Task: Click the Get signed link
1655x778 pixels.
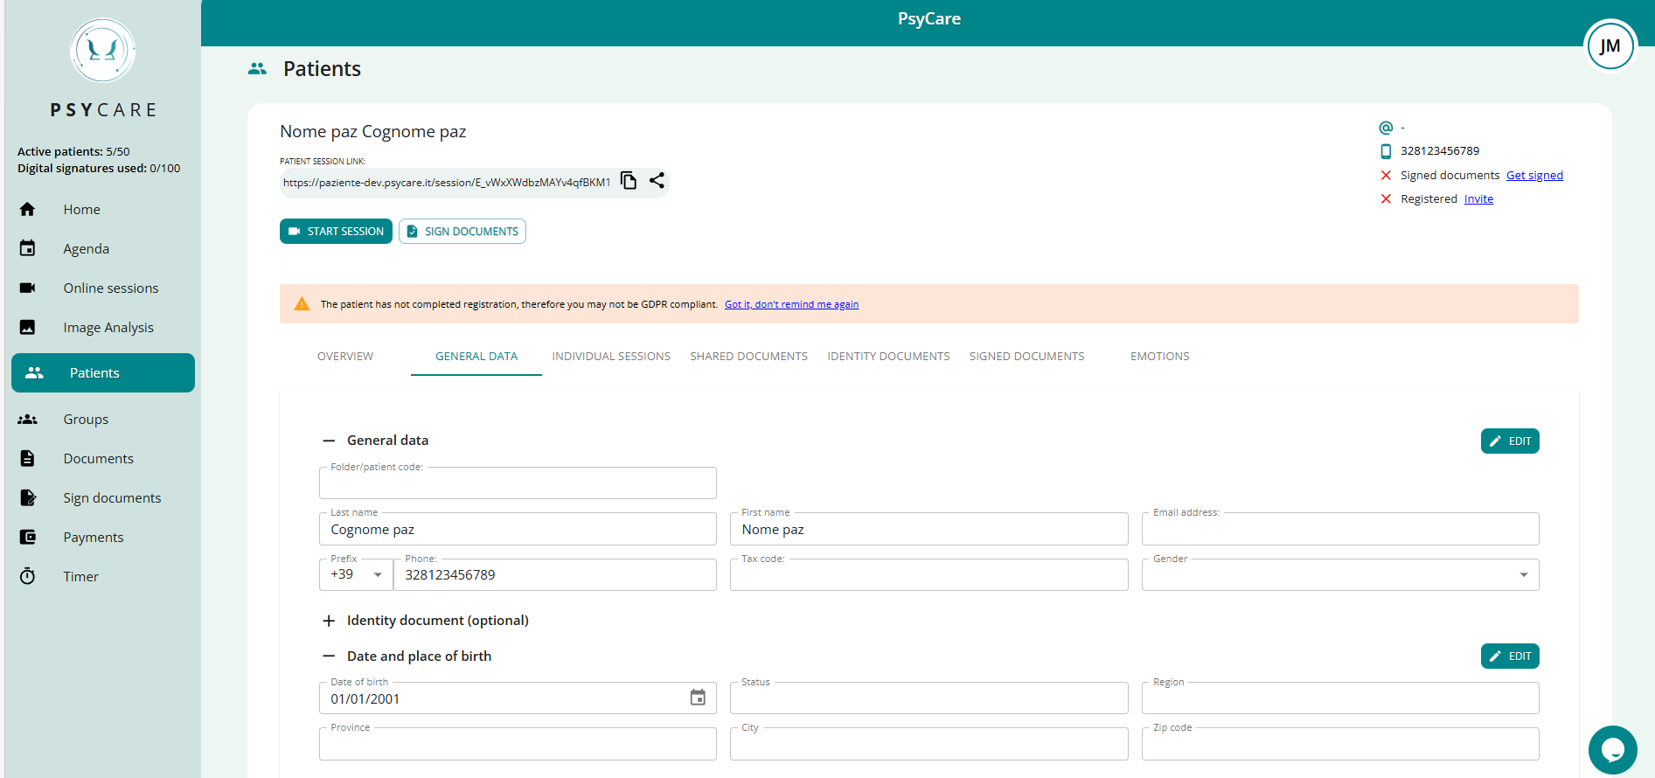Action: click(x=1534, y=176)
